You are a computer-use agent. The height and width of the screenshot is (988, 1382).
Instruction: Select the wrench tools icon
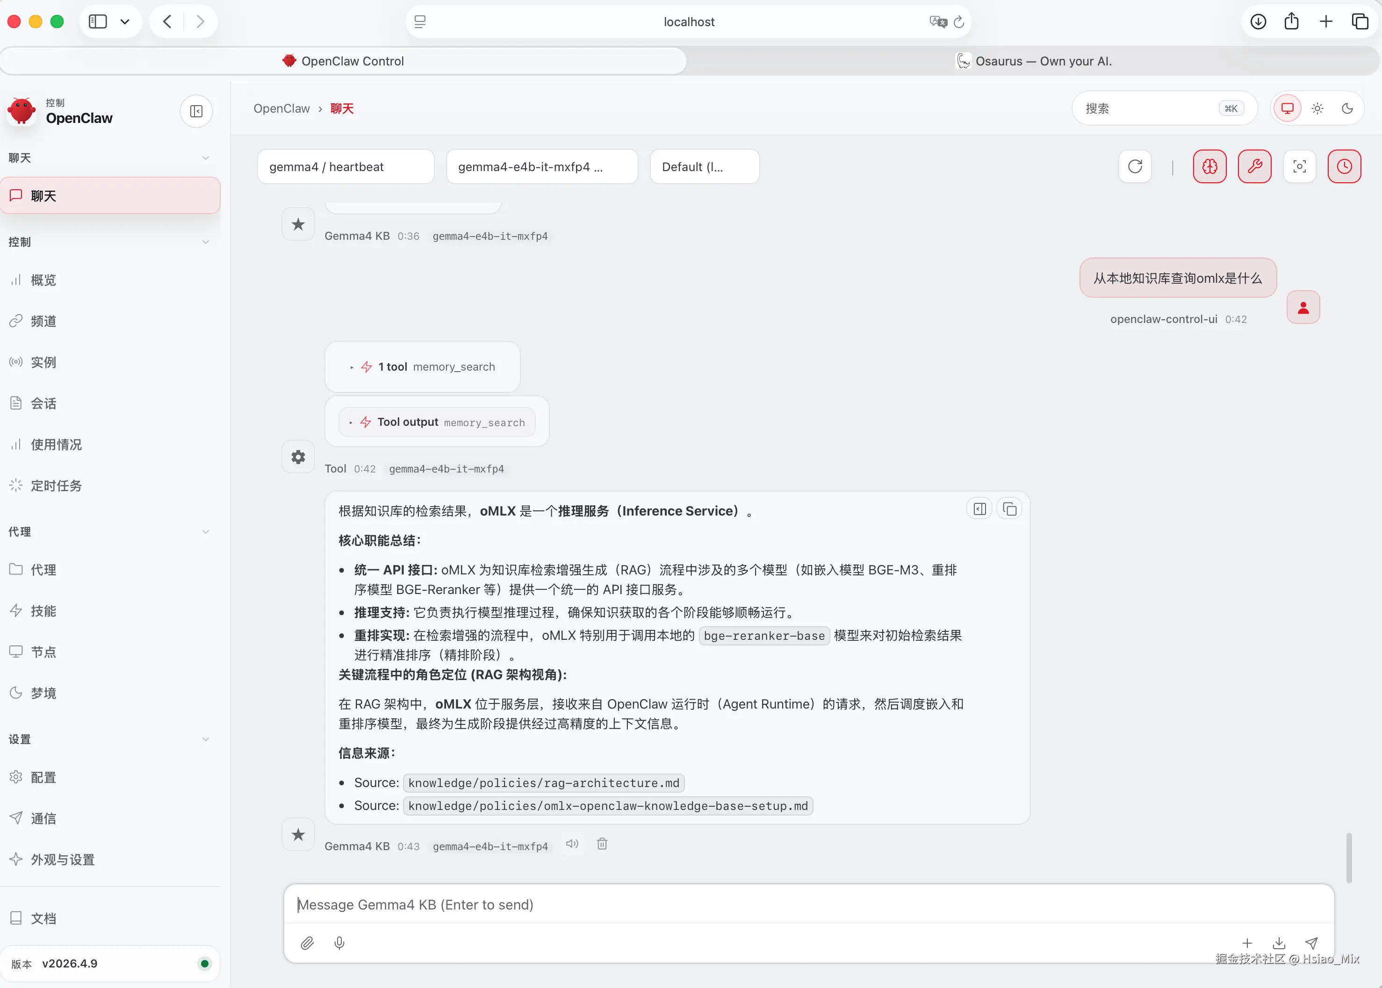click(1255, 166)
